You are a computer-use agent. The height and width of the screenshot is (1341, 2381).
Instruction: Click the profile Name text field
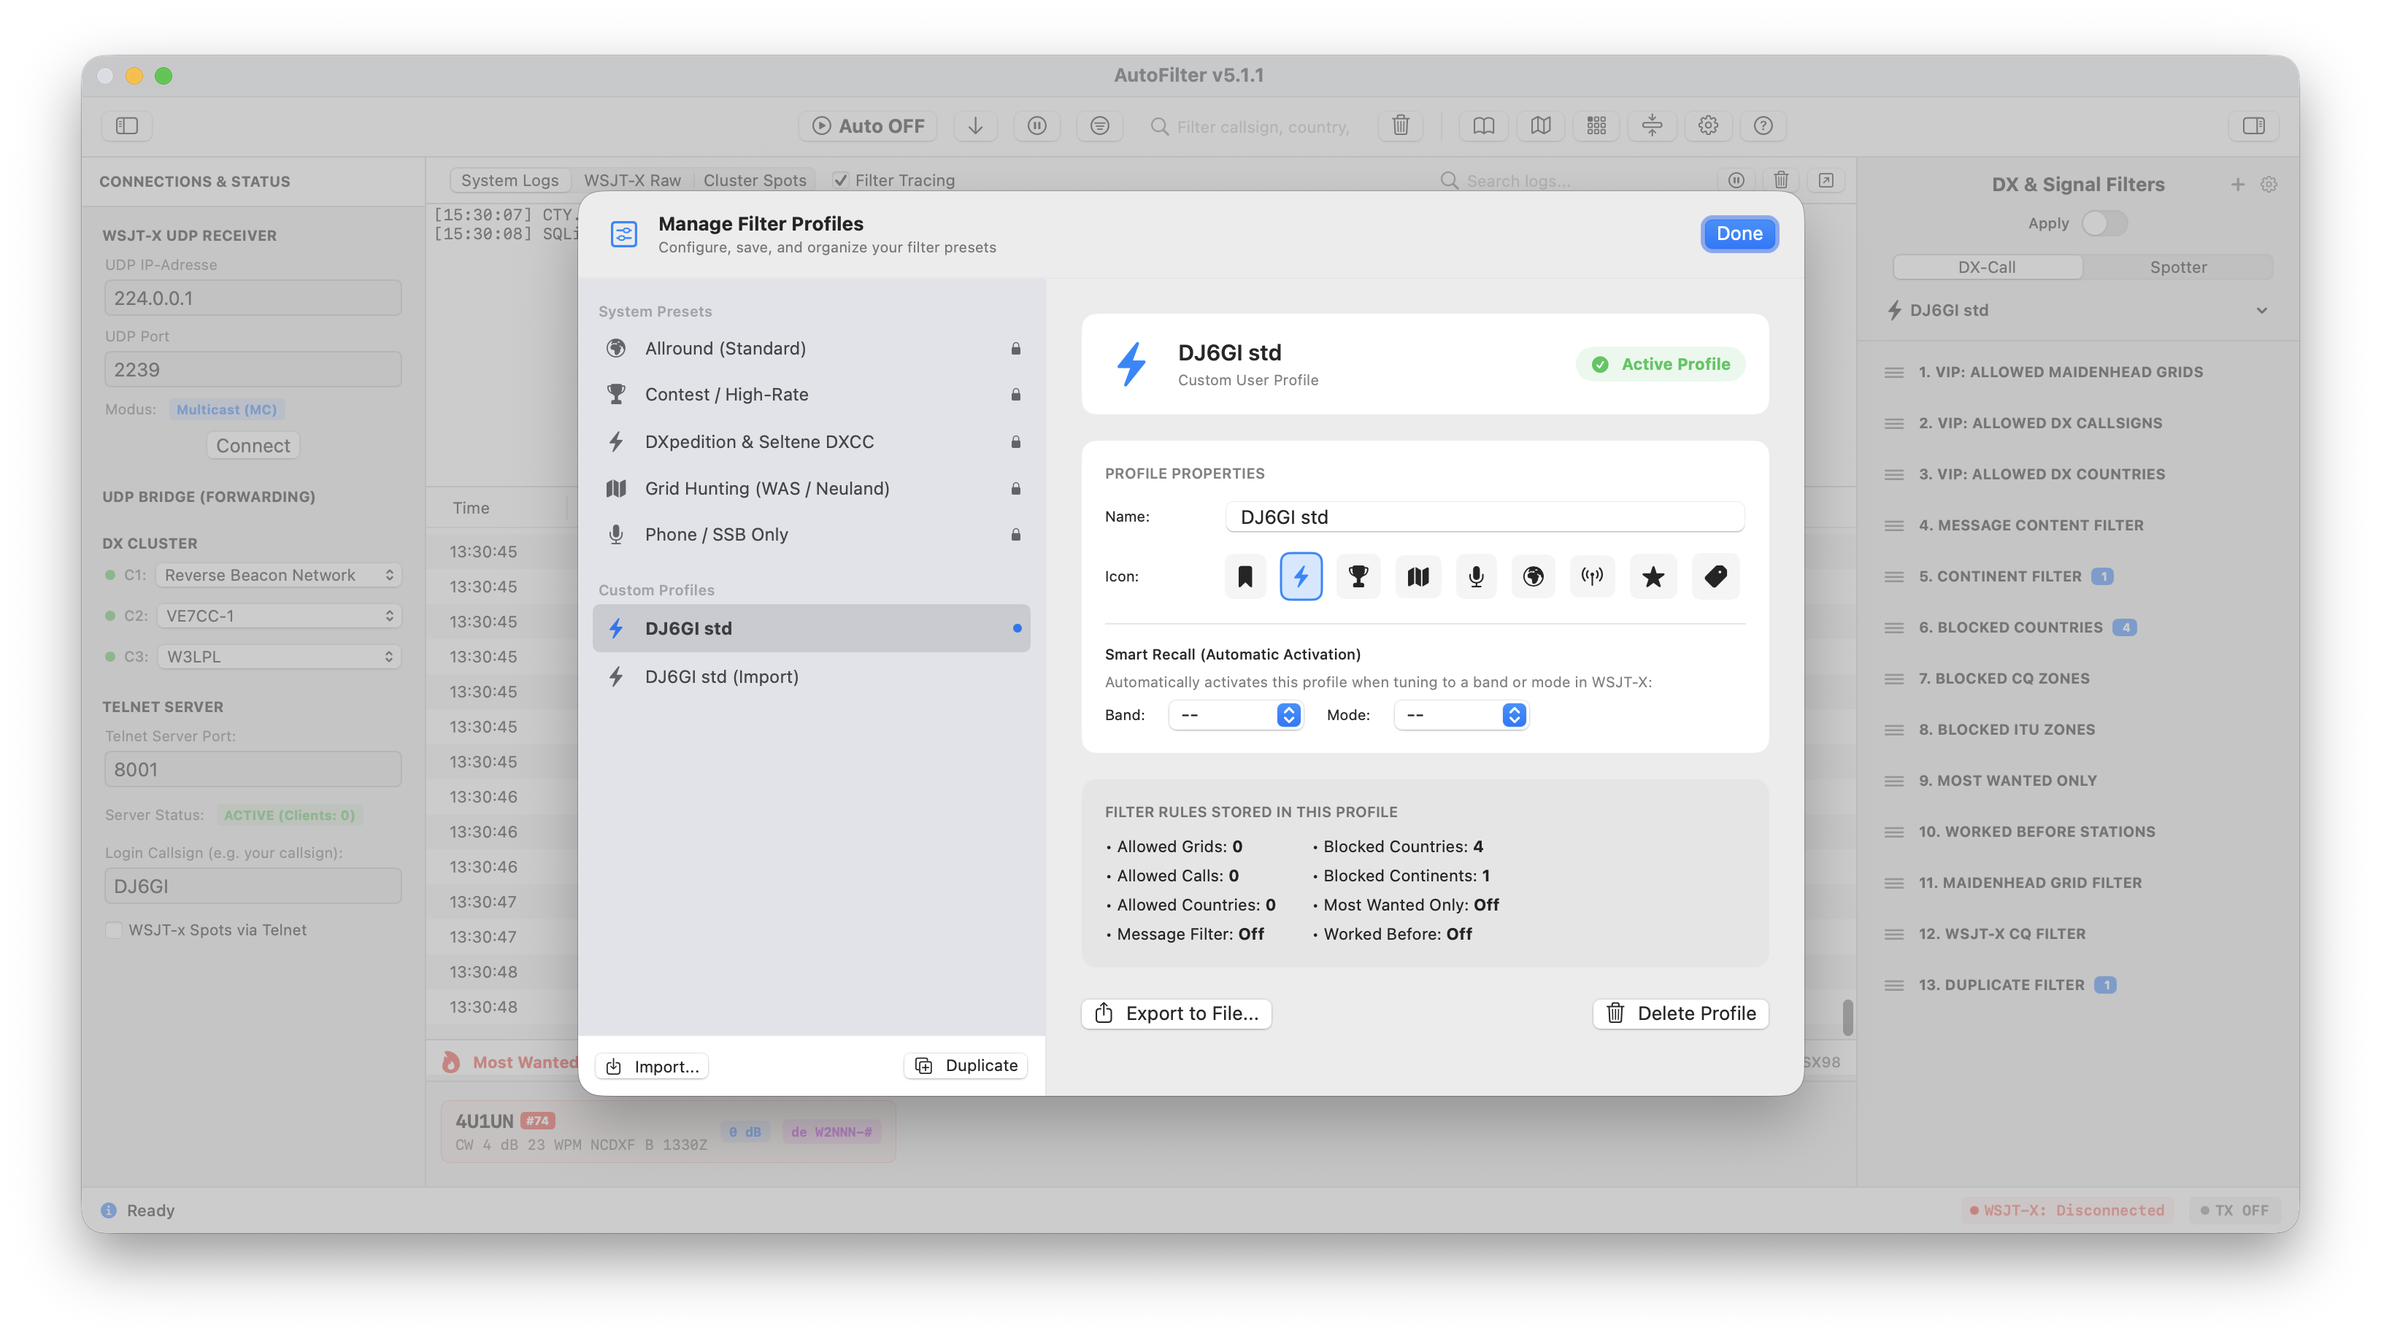tap(1485, 517)
